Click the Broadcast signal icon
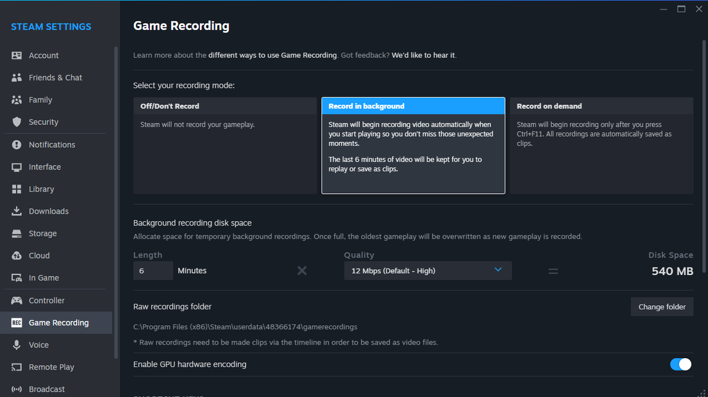 17,389
